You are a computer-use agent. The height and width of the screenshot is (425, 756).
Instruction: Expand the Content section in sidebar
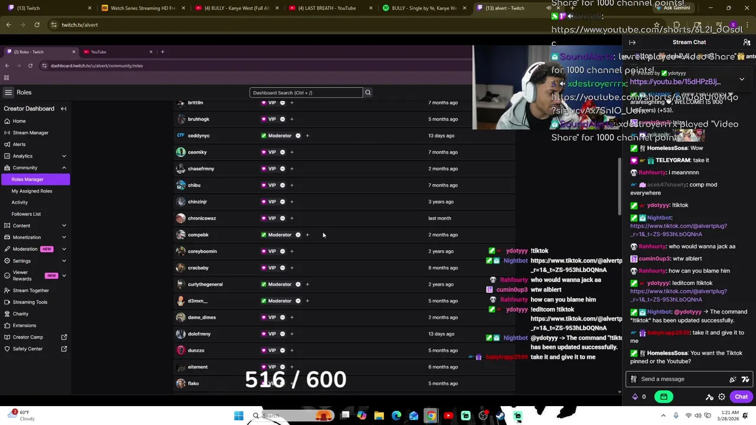(x=64, y=225)
